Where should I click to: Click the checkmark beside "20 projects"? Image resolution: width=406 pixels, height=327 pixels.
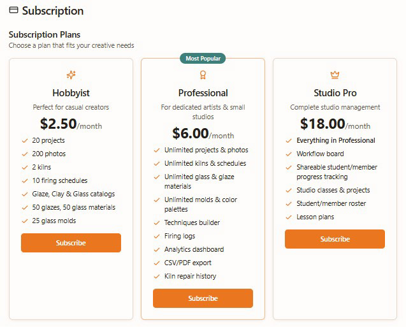tap(25, 140)
